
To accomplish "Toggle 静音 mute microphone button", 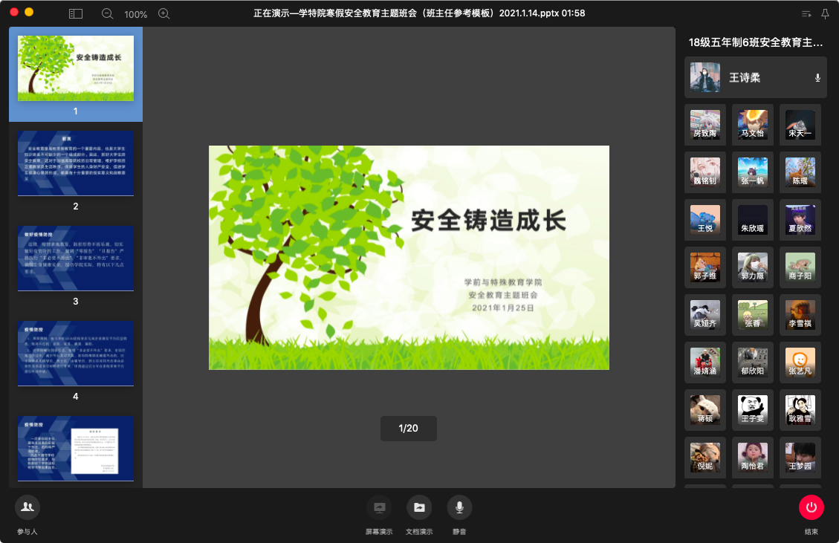I will pos(459,507).
